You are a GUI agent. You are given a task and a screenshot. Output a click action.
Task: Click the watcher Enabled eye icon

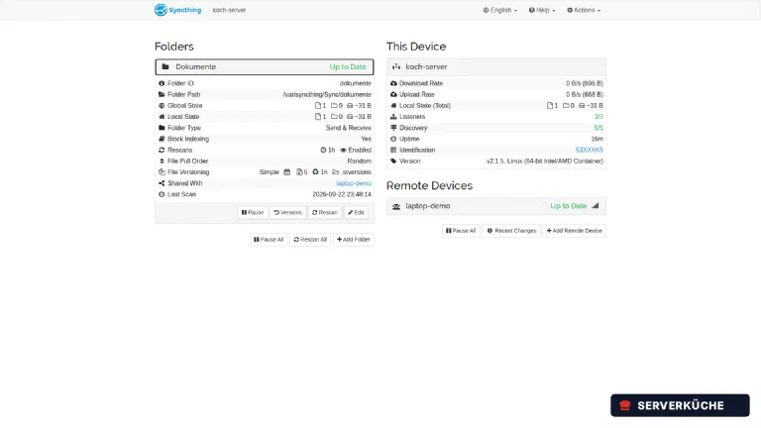[343, 150]
